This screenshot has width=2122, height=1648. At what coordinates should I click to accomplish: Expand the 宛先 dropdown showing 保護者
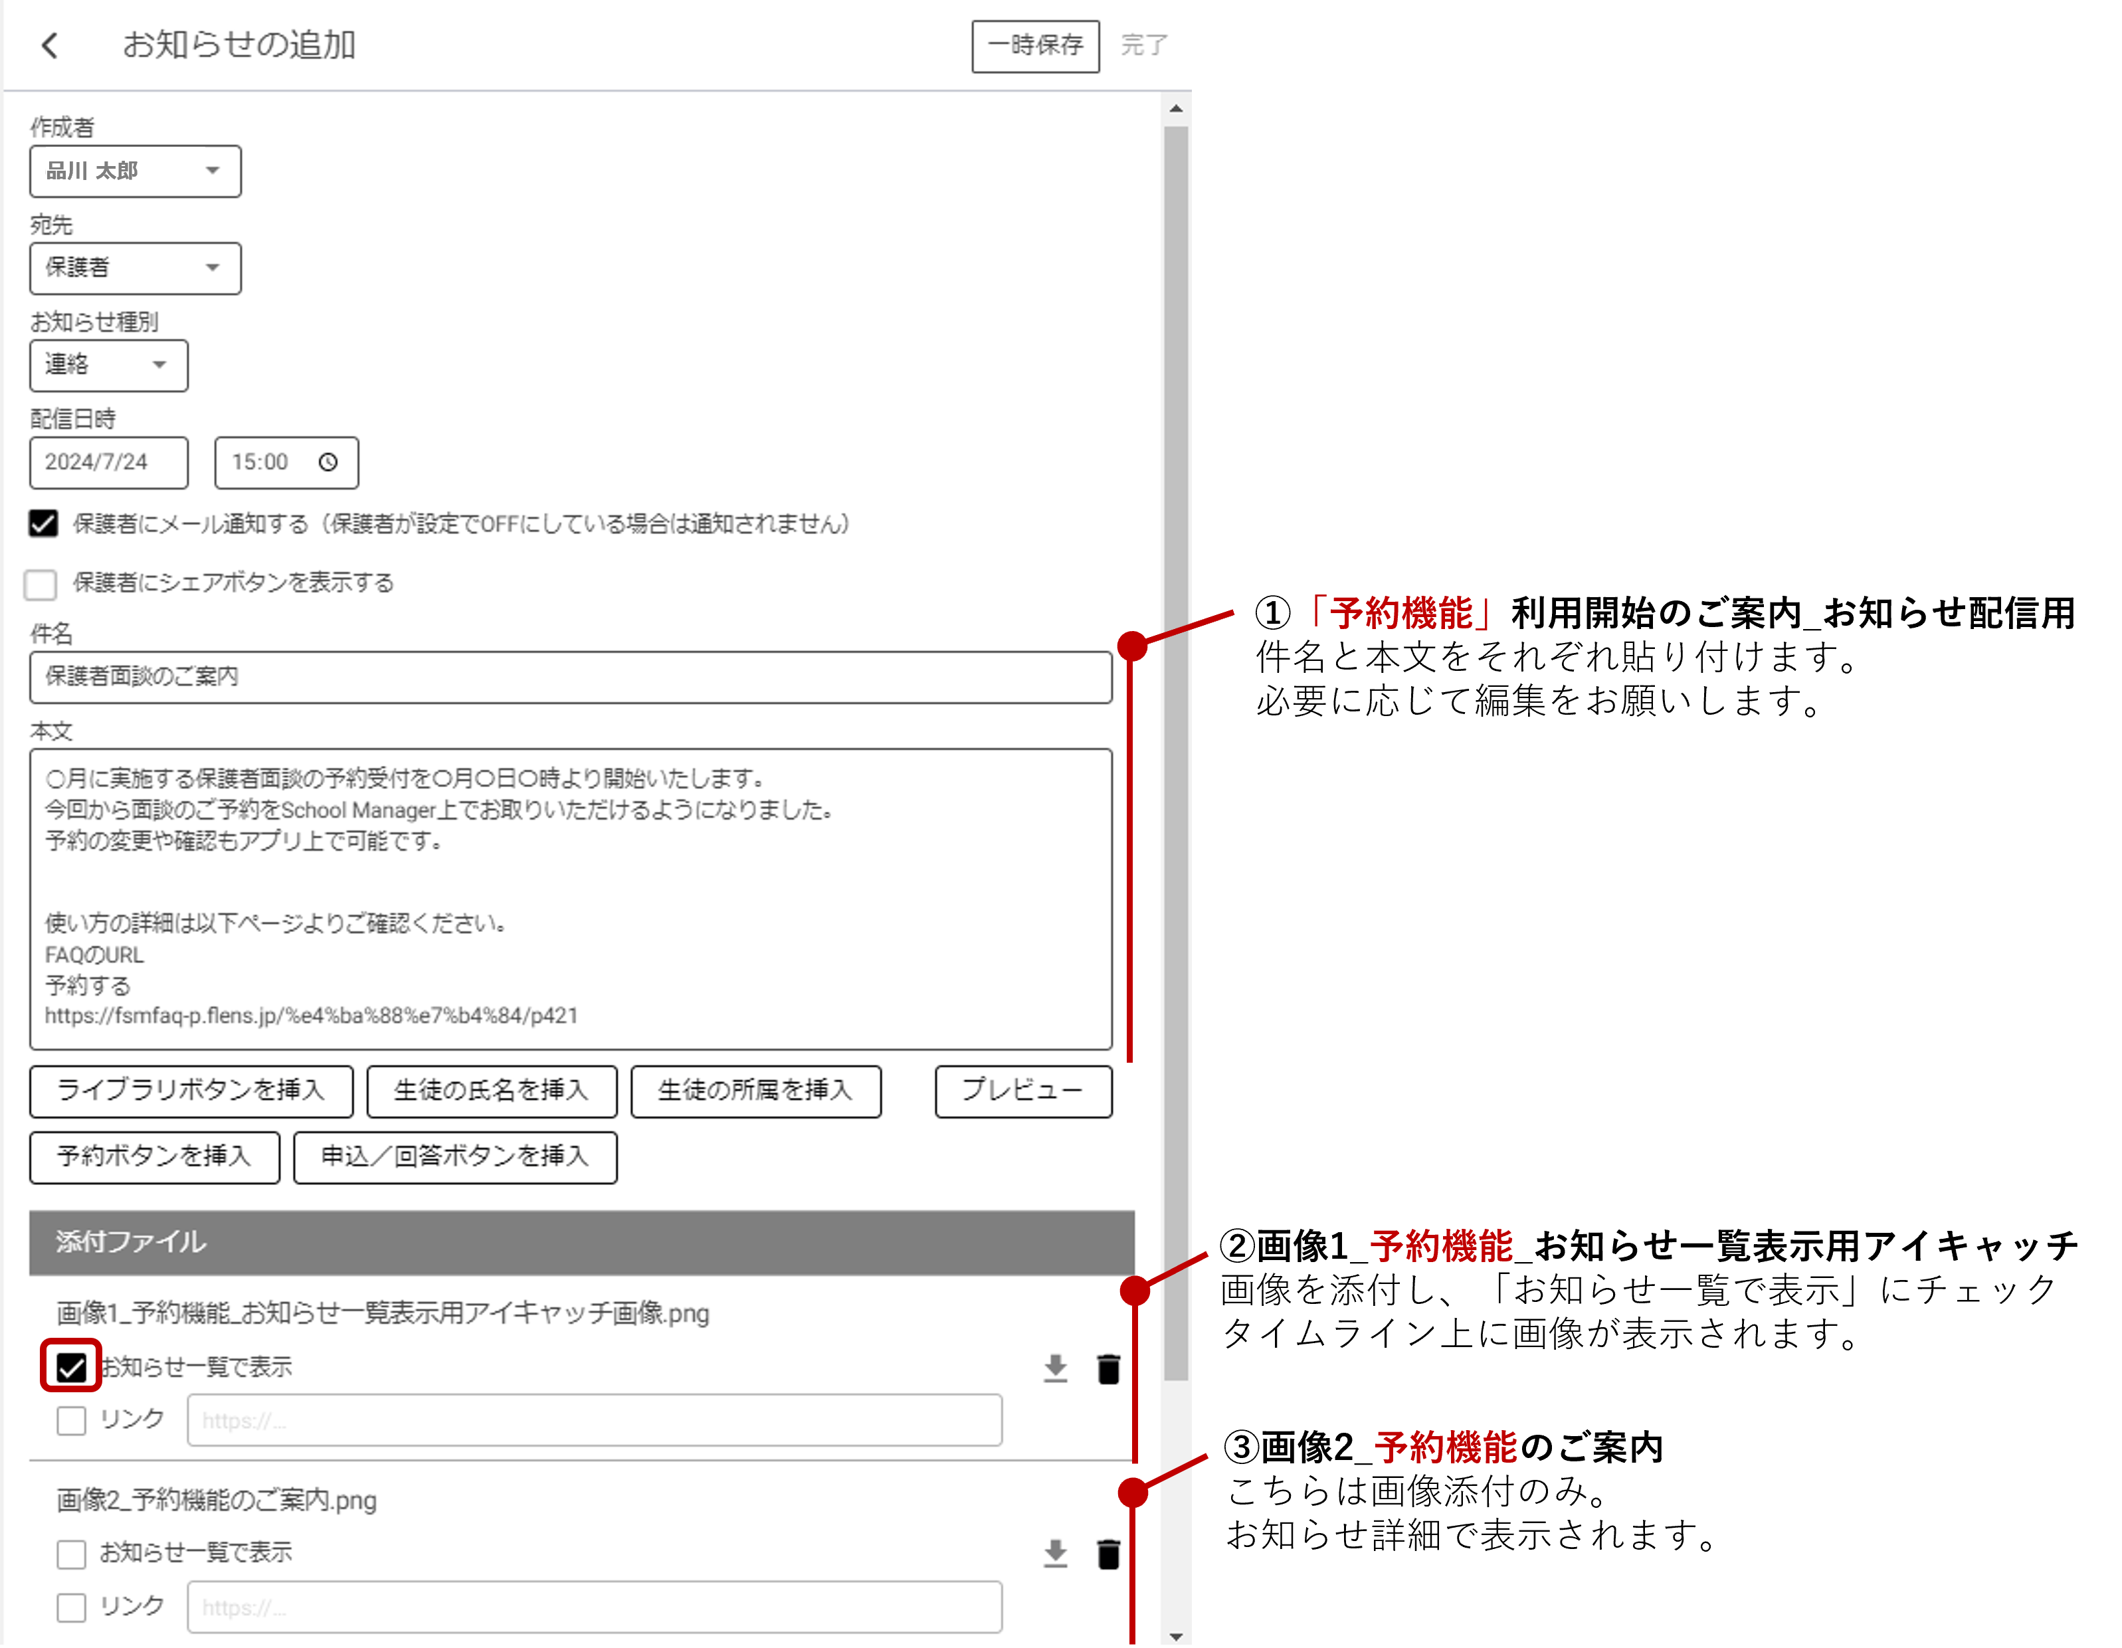(x=135, y=268)
